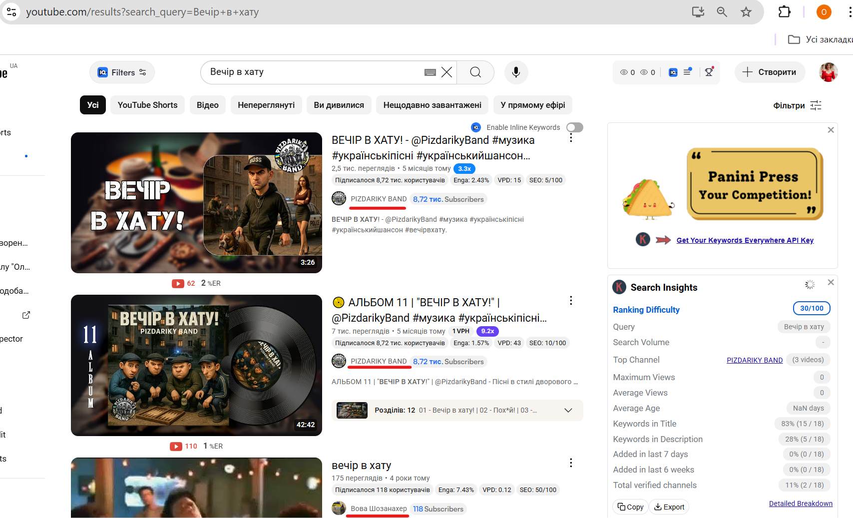Screen dimensions: 853x518
Task: Open vidIQ list notifications icon
Action: pyautogui.click(x=688, y=72)
